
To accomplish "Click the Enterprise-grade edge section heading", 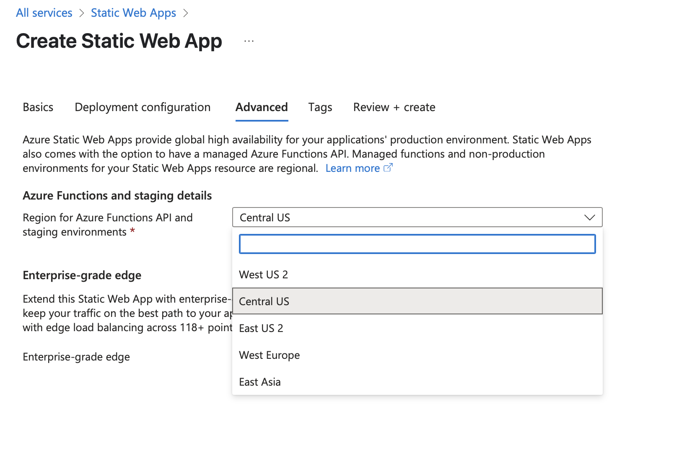I will pos(82,275).
